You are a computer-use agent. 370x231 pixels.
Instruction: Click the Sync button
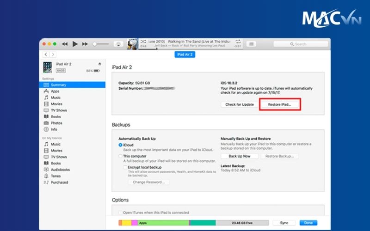[284, 223]
